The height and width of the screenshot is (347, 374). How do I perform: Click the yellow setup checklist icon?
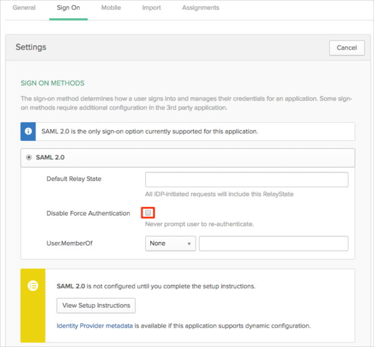pos(33,285)
